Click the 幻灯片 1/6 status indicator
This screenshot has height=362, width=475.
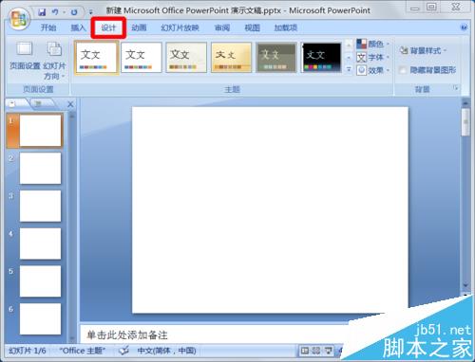coord(28,351)
